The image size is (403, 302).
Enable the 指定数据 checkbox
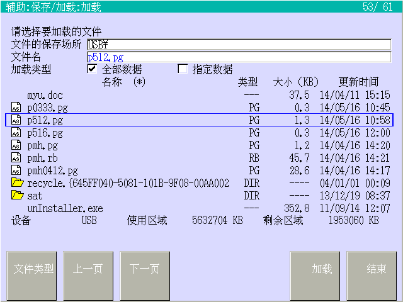pyautogui.click(x=183, y=69)
